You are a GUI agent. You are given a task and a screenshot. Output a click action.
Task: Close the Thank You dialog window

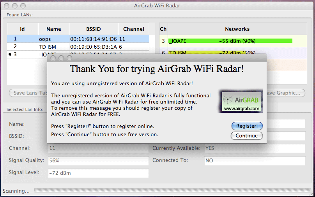pyautogui.click(x=53, y=58)
